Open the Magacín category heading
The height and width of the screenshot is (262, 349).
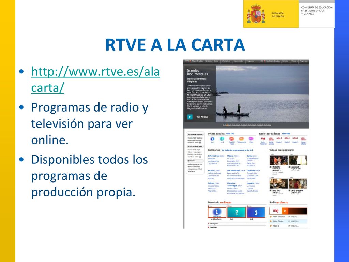(251, 183)
